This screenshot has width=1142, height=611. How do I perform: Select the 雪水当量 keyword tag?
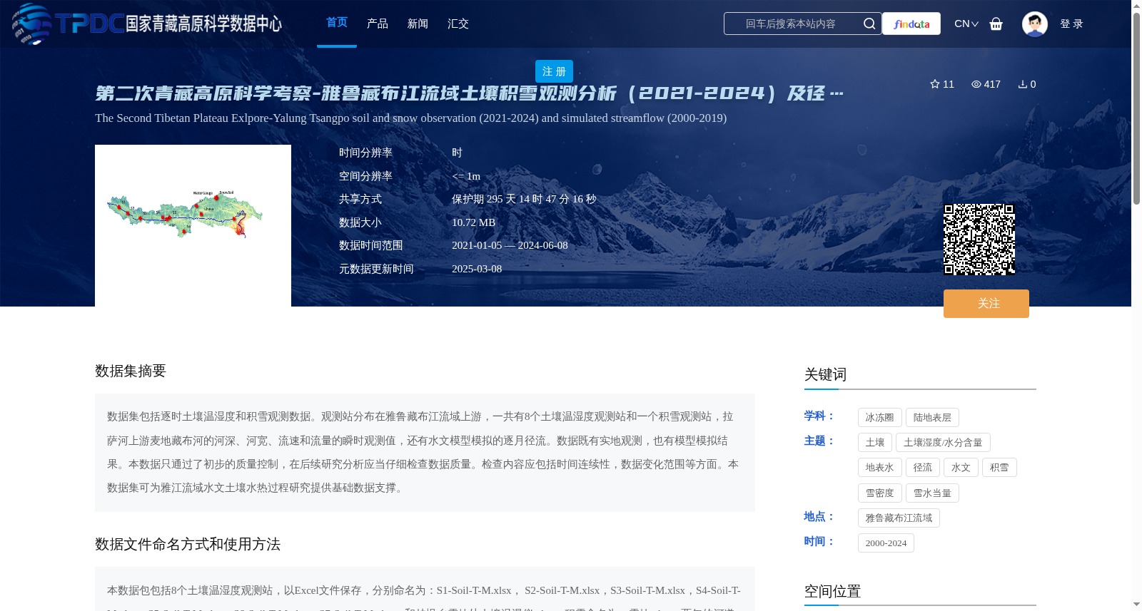(932, 493)
